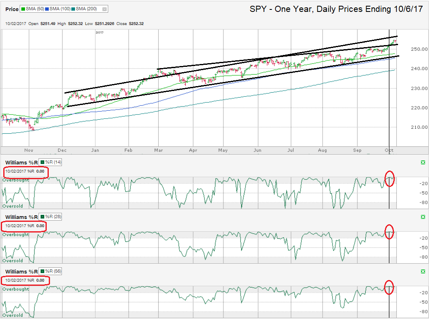Close the Williams %R (14) indicator panel
This screenshot has width=430, height=319.
423,163
